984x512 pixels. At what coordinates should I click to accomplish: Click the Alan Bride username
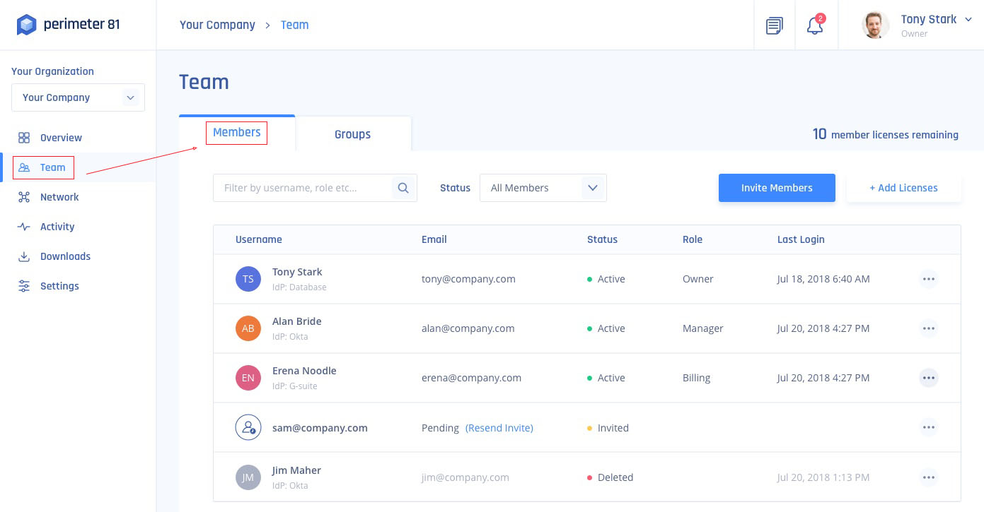point(297,321)
